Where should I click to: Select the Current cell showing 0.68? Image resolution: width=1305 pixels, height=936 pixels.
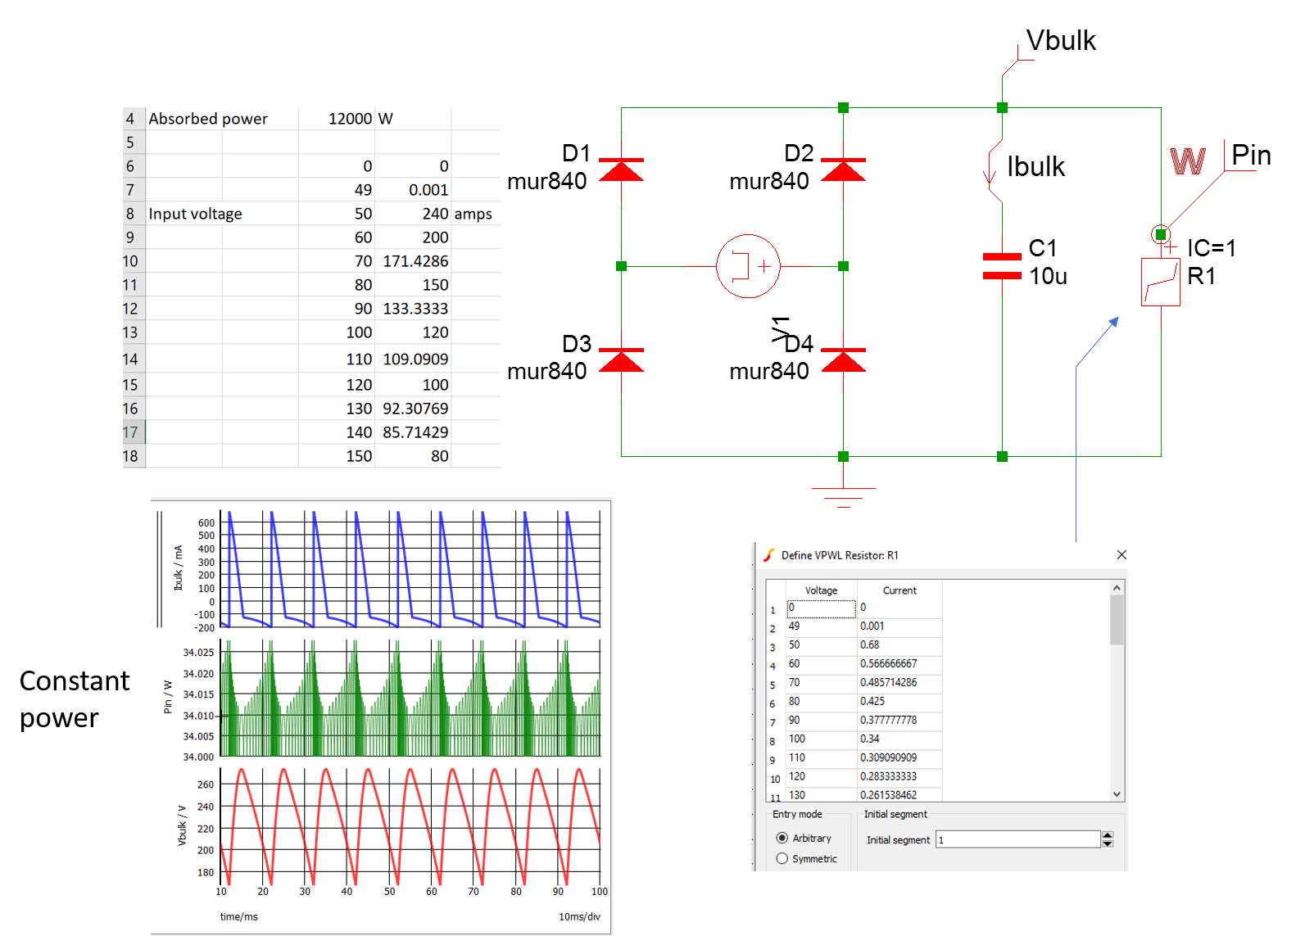click(x=899, y=645)
